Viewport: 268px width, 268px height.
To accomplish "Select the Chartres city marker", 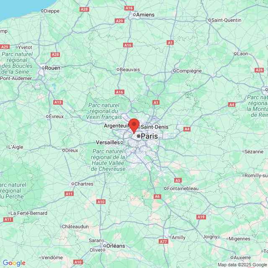I will (x=72, y=184).
